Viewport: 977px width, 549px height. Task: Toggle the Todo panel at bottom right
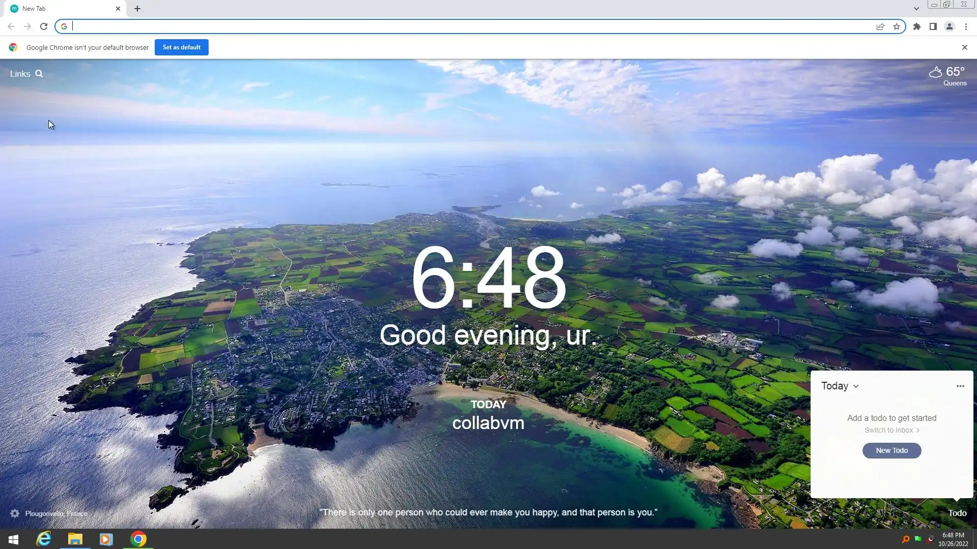pyautogui.click(x=957, y=513)
